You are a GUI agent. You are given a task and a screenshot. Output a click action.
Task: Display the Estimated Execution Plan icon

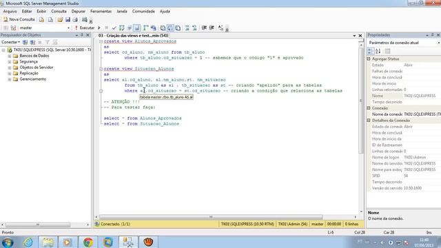pyautogui.click(x=121, y=28)
